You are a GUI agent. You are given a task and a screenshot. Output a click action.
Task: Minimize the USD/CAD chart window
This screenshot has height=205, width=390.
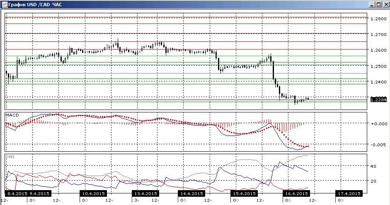(x=372, y=5)
